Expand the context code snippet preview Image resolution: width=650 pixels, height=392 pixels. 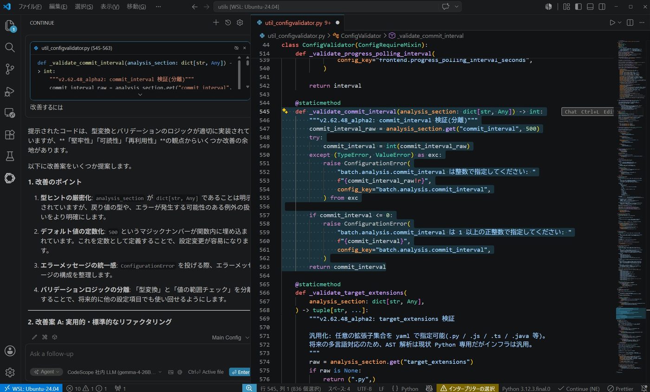140,95
